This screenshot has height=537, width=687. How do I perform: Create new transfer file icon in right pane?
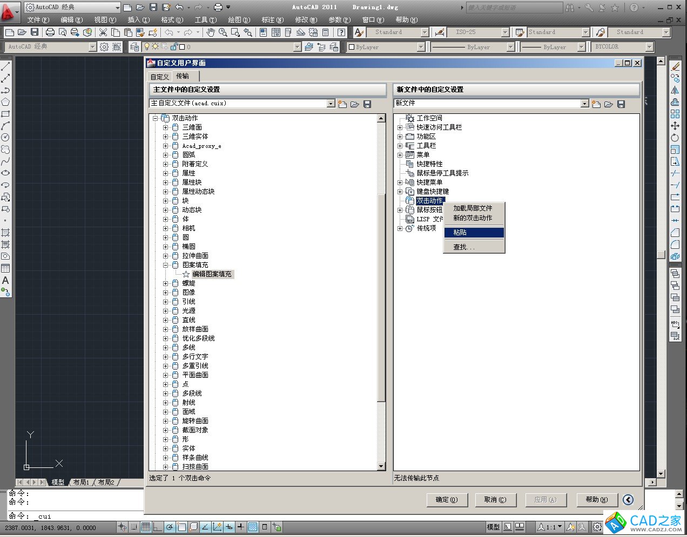tap(596, 104)
